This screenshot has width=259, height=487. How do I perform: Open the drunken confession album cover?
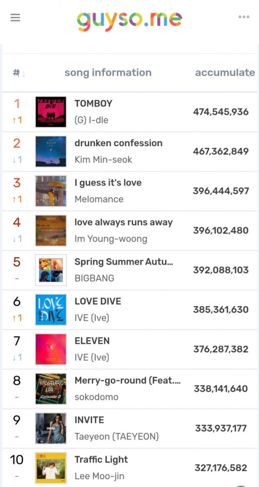coord(51,151)
